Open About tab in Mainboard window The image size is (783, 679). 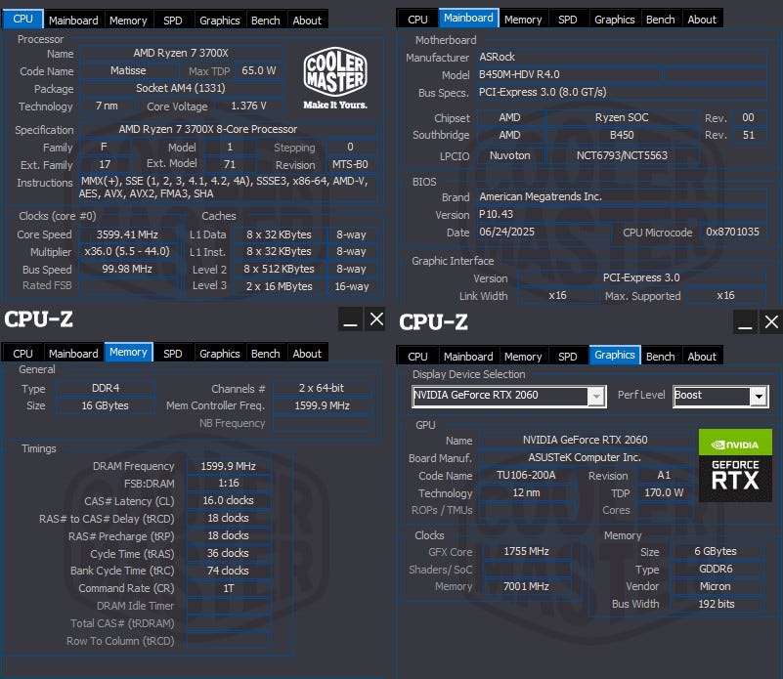702,20
